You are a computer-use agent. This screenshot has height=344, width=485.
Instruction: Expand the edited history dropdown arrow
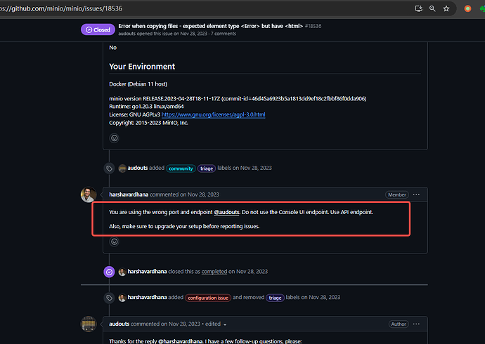[x=225, y=324]
